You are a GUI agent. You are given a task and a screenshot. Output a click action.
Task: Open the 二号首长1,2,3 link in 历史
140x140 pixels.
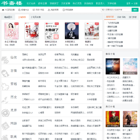click(x=28, y=100)
